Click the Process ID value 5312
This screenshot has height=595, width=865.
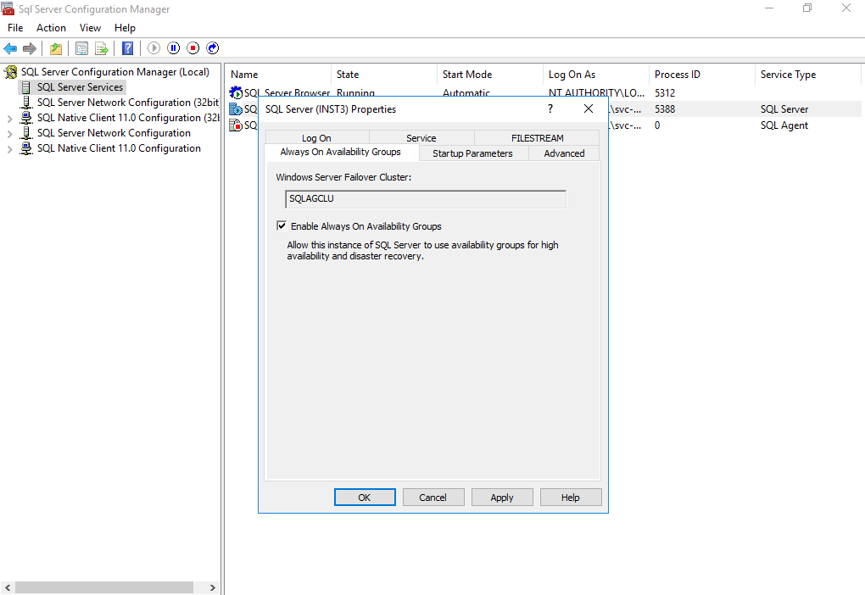click(x=665, y=92)
